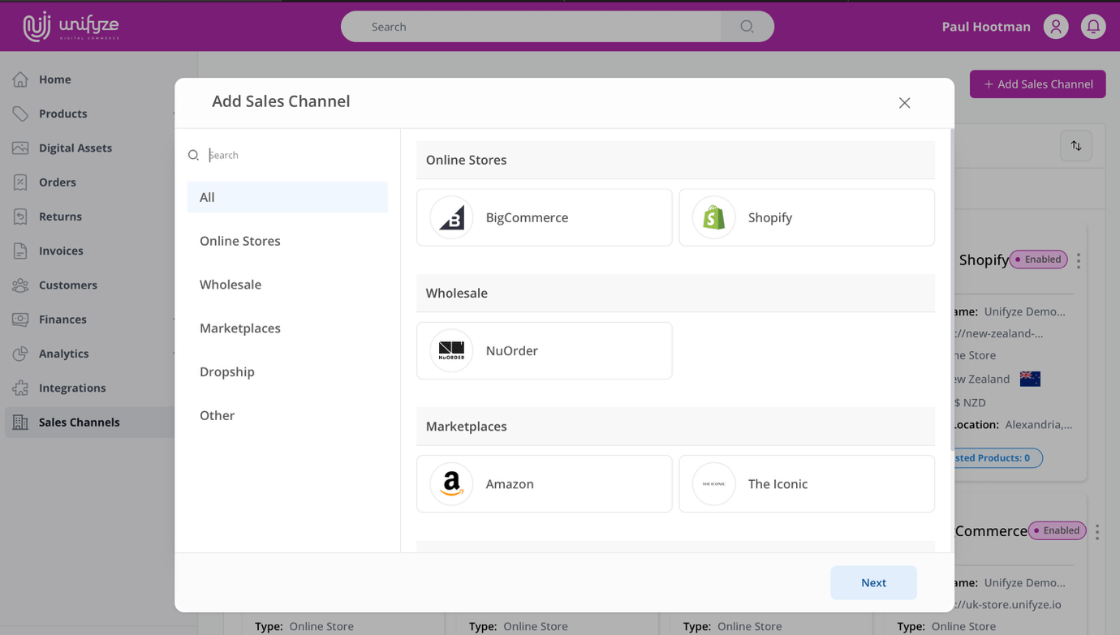Open Integrations in the sidebar

(x=88, y=388)
